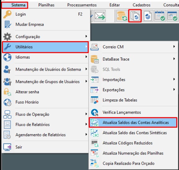Open the Planilhas menu
The height and width of the screenshot is (170, 179).
(46, 5)
